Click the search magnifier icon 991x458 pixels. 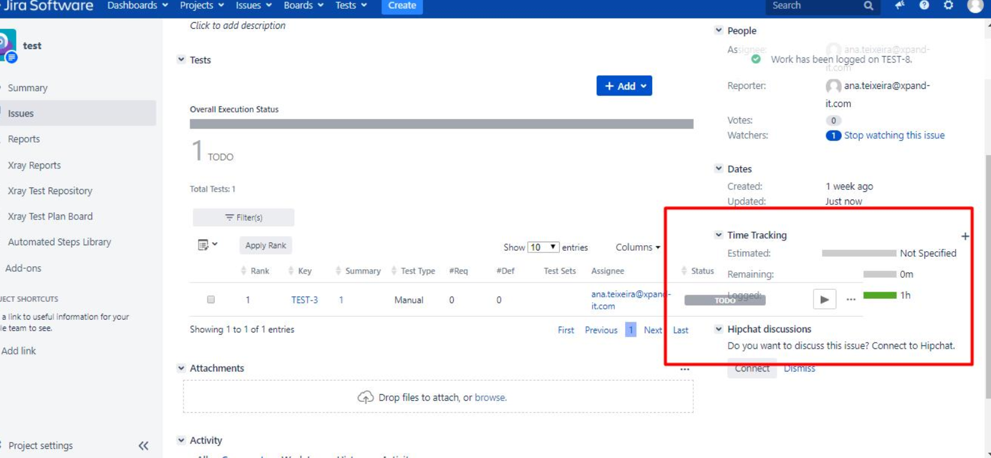tap(868, 6)
